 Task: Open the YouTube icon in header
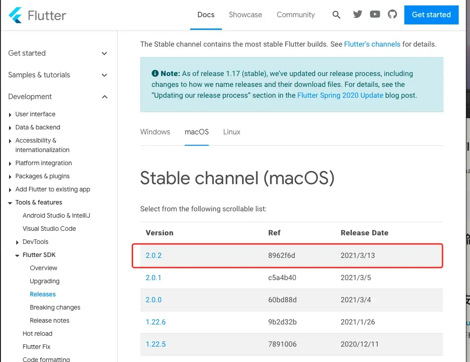pos(375,14)
